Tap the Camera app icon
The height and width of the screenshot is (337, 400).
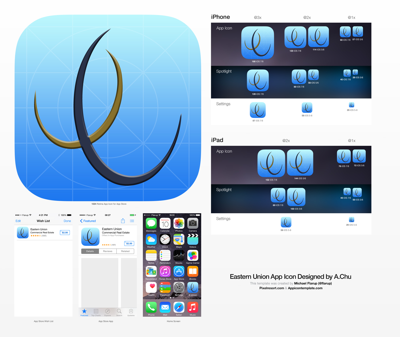pos(193,223)
